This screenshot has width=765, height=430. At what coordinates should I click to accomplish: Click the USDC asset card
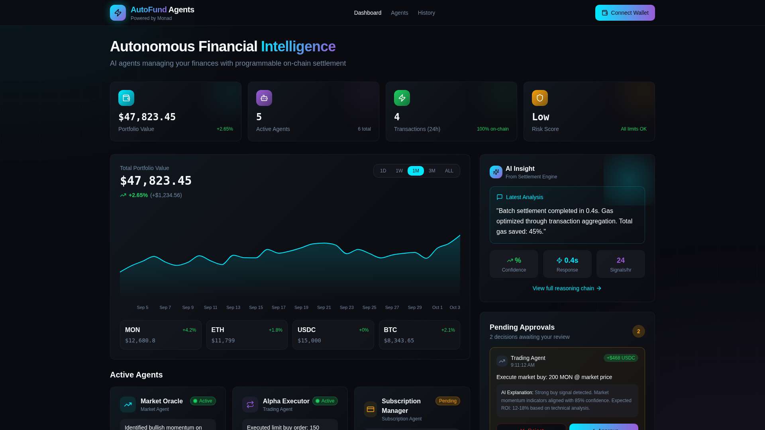(x=333, y=335)
